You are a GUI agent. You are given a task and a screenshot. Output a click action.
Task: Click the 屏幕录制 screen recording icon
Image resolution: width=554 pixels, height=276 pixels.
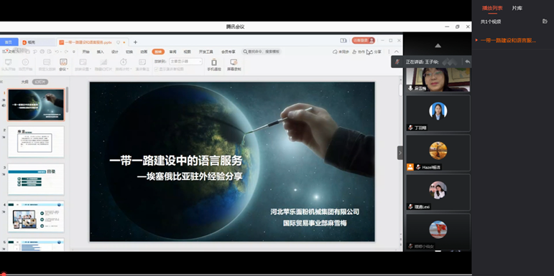point(234,62)
